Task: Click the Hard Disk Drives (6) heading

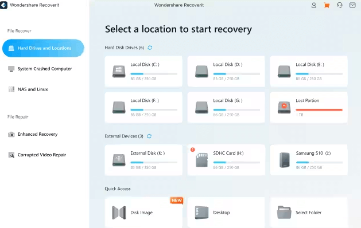Action: click(125, 48)
